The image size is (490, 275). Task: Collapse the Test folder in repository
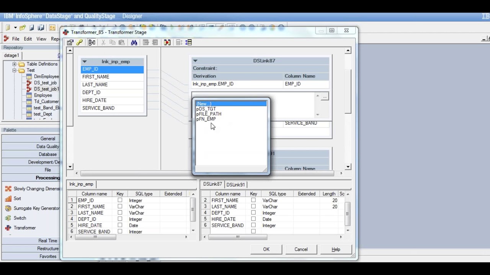pyautogui.click(x=14, y=70)
